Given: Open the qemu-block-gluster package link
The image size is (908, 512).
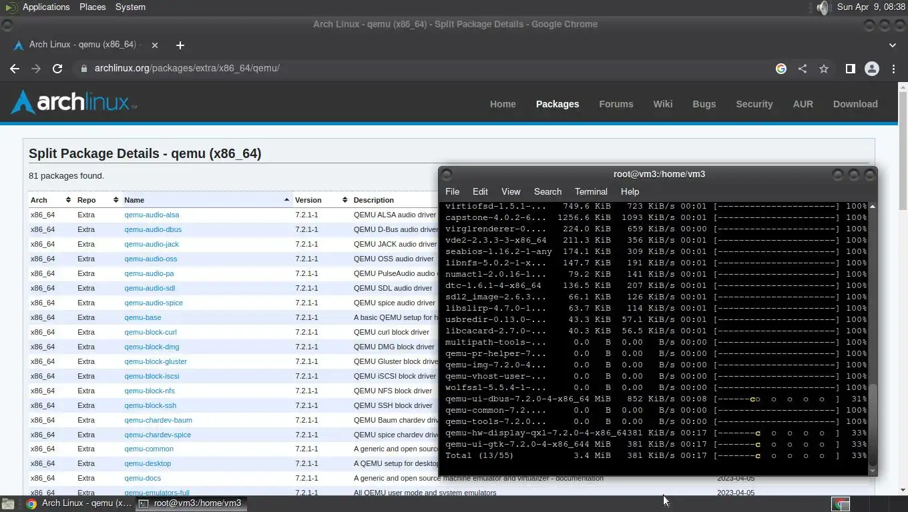Looking at the screenshot, I should coord(156,361).
